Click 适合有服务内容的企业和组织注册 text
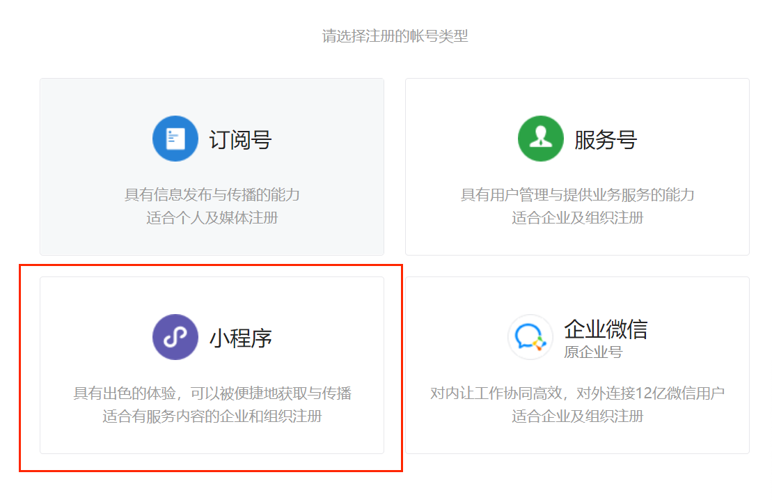 coord(212,416)
